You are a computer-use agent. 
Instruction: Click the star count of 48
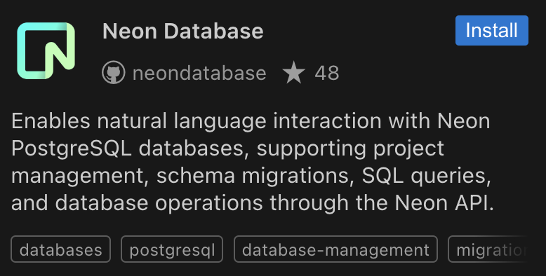326,73
